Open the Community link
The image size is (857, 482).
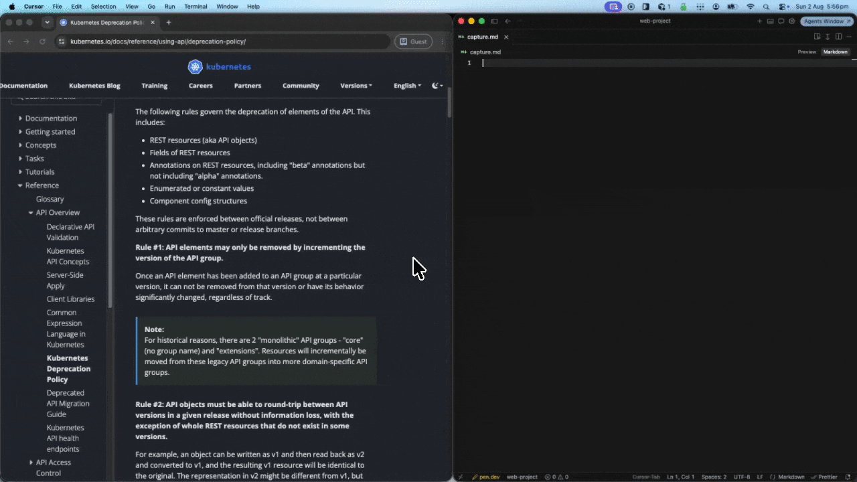coord(301,86)
